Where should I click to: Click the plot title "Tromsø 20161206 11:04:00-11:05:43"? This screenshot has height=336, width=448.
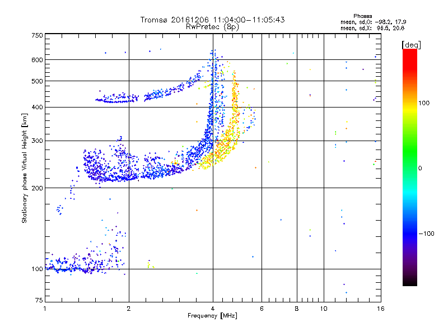coord(212,20)
